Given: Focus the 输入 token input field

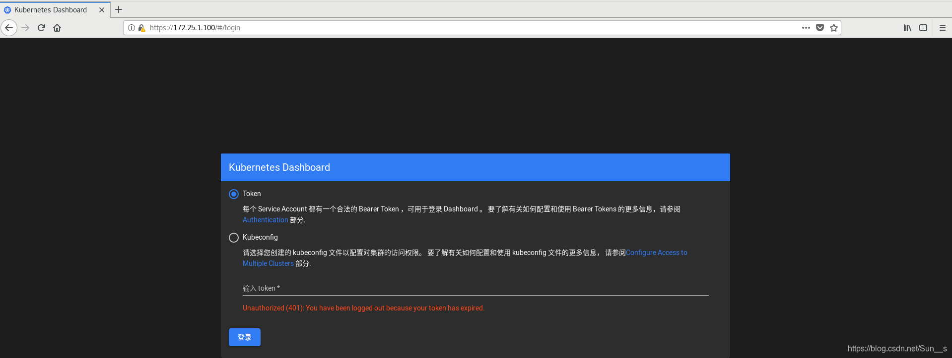Looking at the screenshot, I should click(x=476, y=288).
